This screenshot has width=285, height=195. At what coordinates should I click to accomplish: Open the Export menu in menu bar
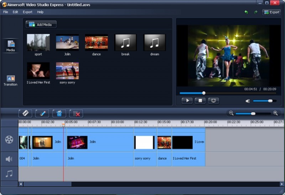point(27,12)
